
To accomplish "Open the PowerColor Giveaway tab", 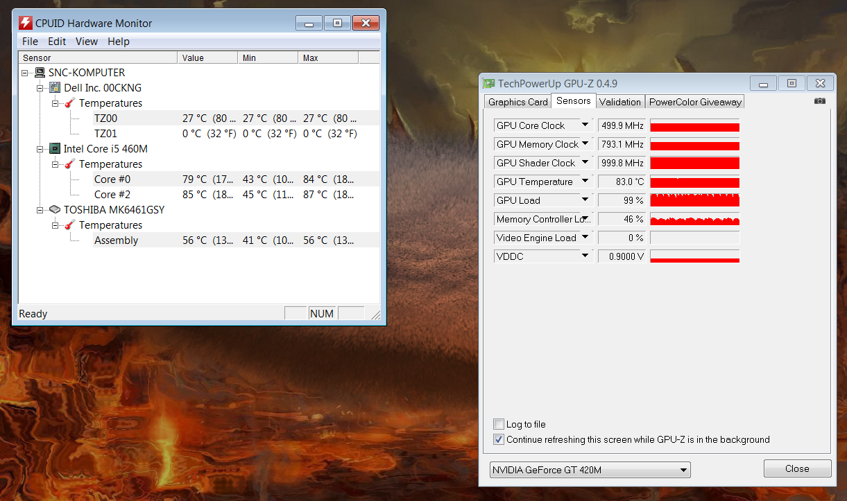I will click(x=695, y=102).
